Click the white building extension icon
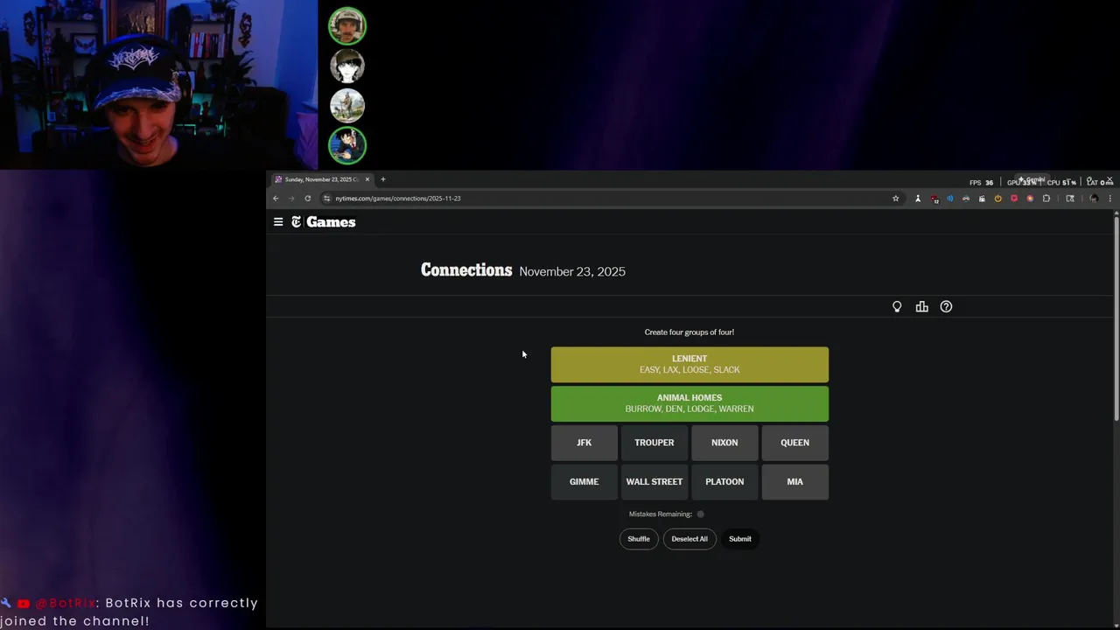 (982, 199)
